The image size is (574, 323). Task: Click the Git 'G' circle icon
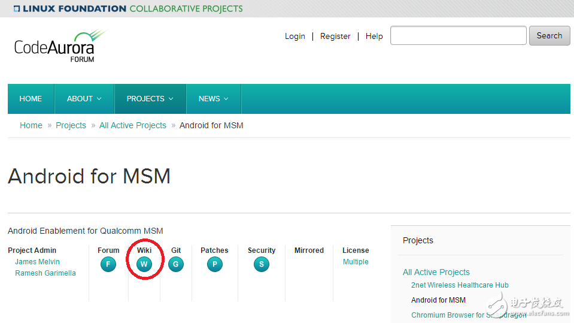tap(176, 264)
